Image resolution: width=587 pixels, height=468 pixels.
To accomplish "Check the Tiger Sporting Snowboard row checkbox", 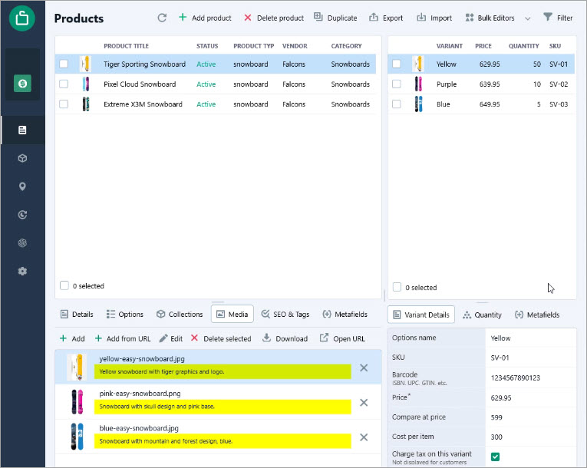I will coord(64,64).
